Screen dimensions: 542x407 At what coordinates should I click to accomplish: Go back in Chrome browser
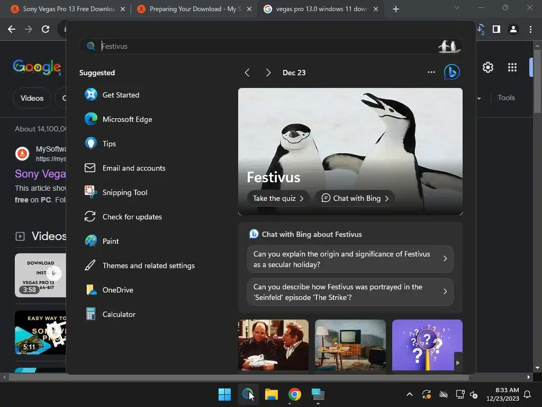click(x=12, y=29)
